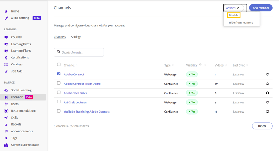Switch to the Settings tab
This screenshot has height=151, width=279.
(76, 37)
